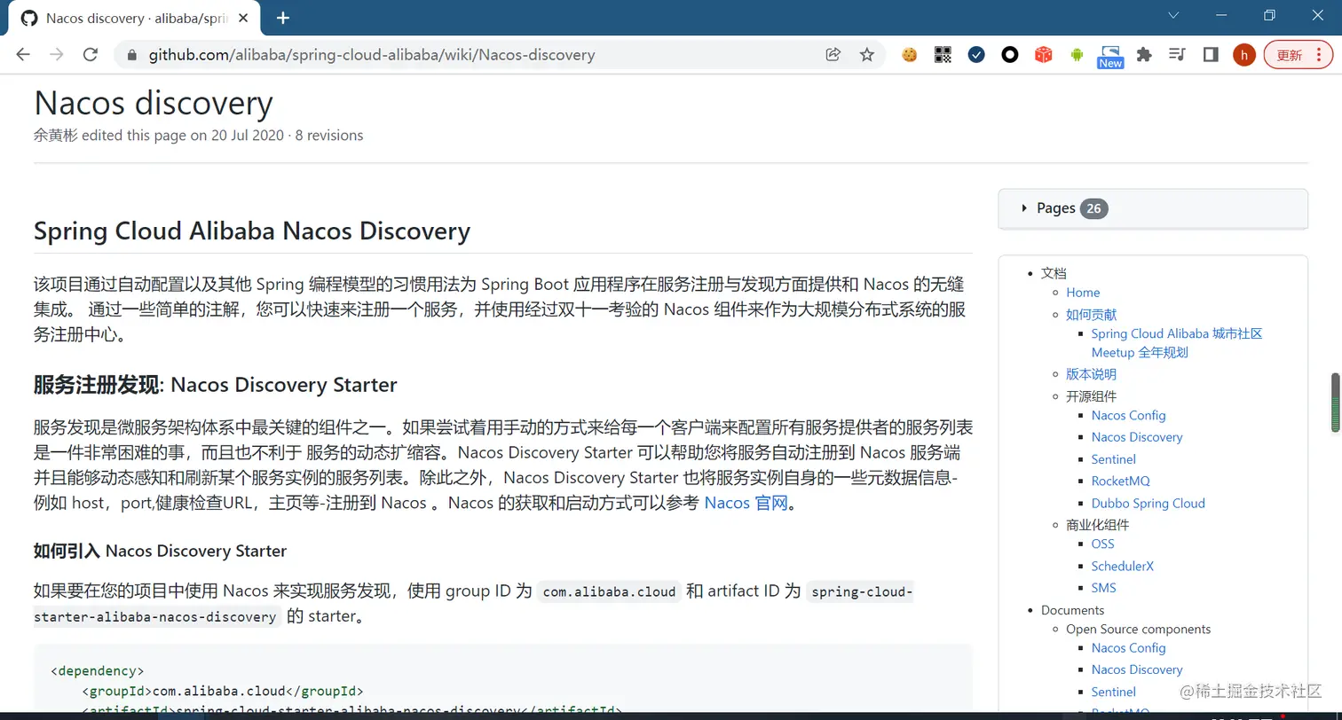Open the SMS sidebar link

click(x=1103, y=588)
